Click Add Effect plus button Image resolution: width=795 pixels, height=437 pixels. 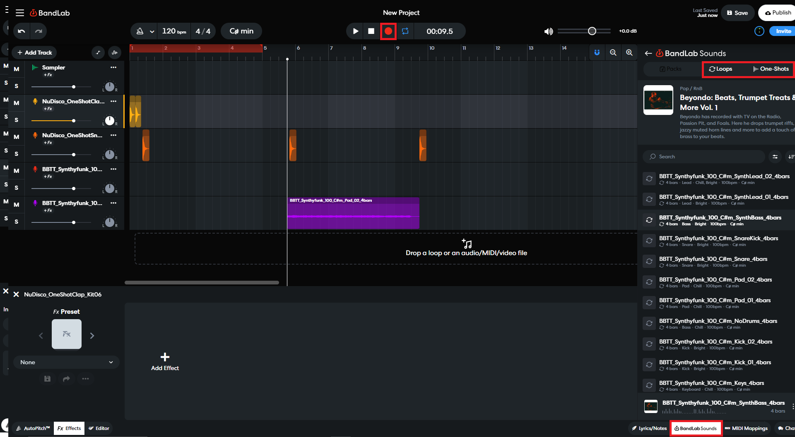[165, 357]
